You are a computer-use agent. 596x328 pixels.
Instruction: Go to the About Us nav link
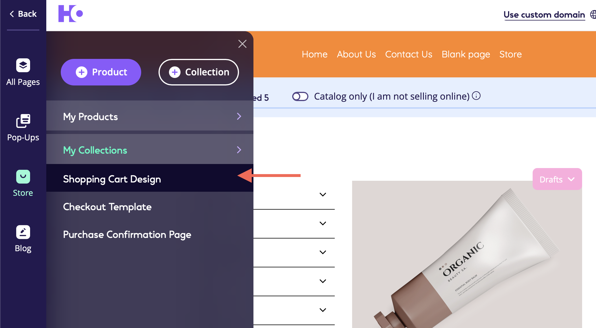click(x=356, y=54)
